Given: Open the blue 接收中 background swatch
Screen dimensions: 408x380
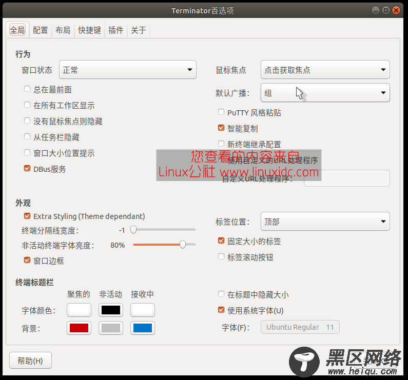Looking at the screenshot, I should [x=142, y=328].
